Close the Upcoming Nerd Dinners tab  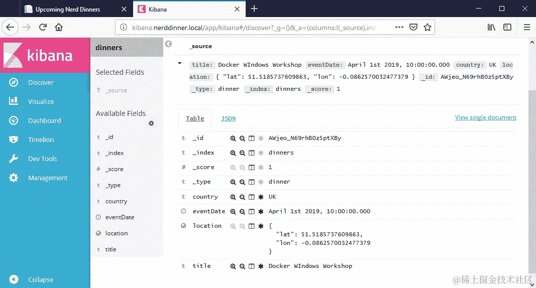click(x=124, y=9)
